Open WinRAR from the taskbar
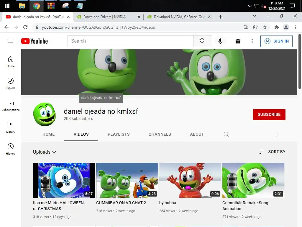 [x=51, y=6]
